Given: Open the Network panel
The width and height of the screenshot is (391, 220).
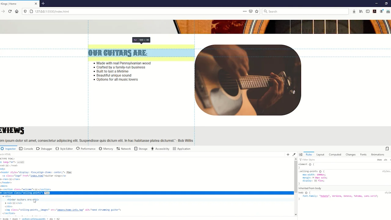Looking at the screenshot, I should (x=123, y=149).
